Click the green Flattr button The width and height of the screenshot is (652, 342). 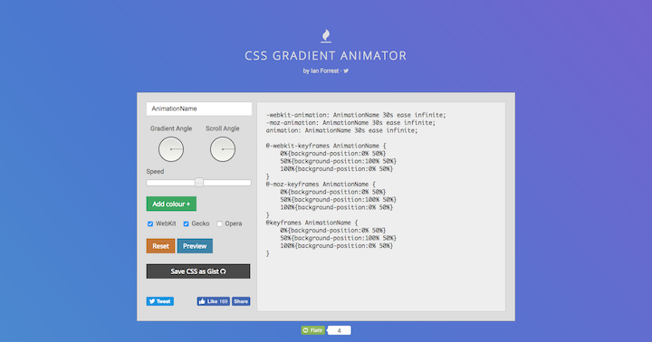coord(313,330)
